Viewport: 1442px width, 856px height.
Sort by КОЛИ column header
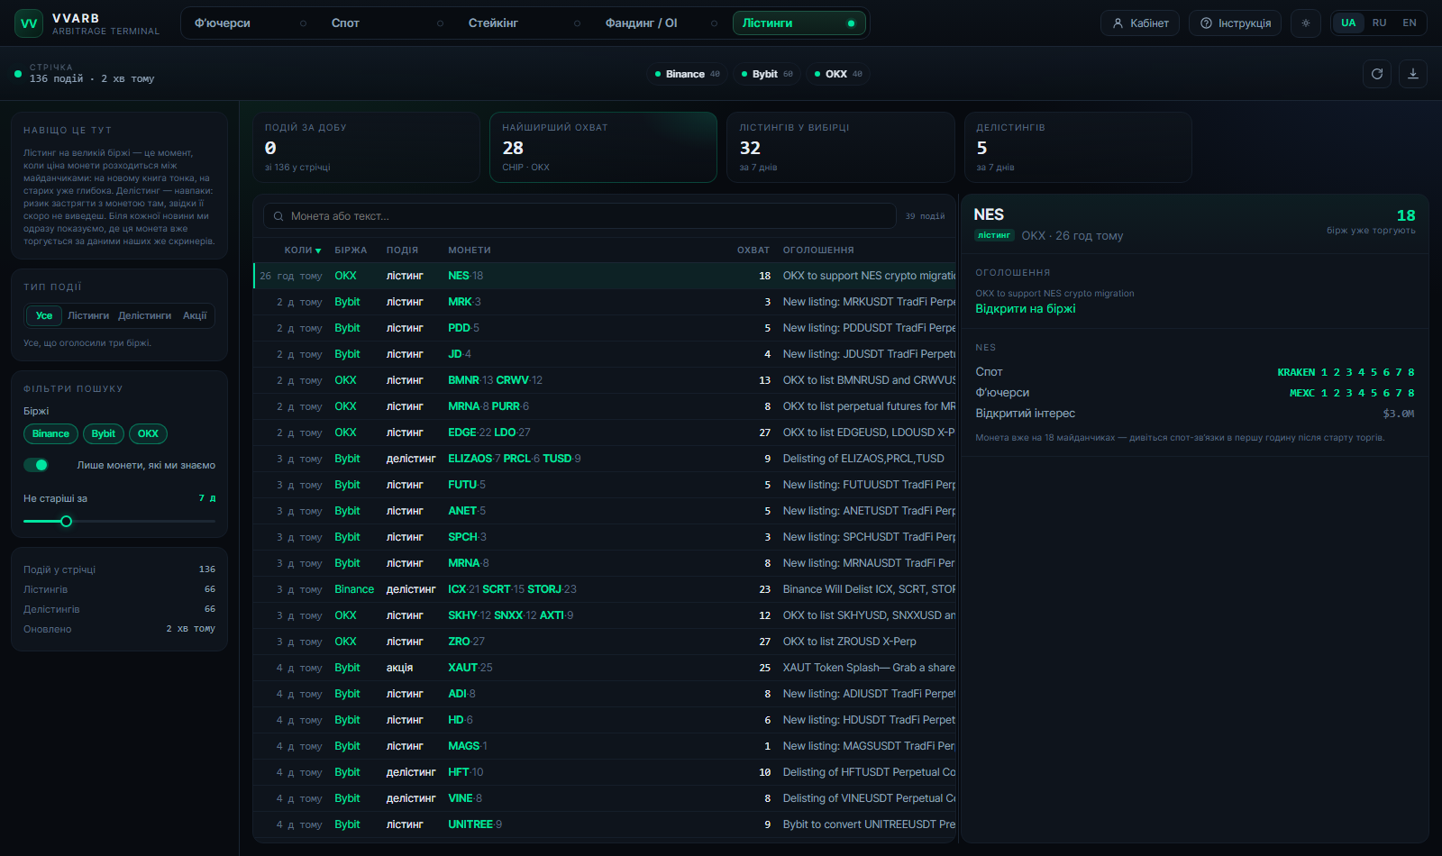303,250
